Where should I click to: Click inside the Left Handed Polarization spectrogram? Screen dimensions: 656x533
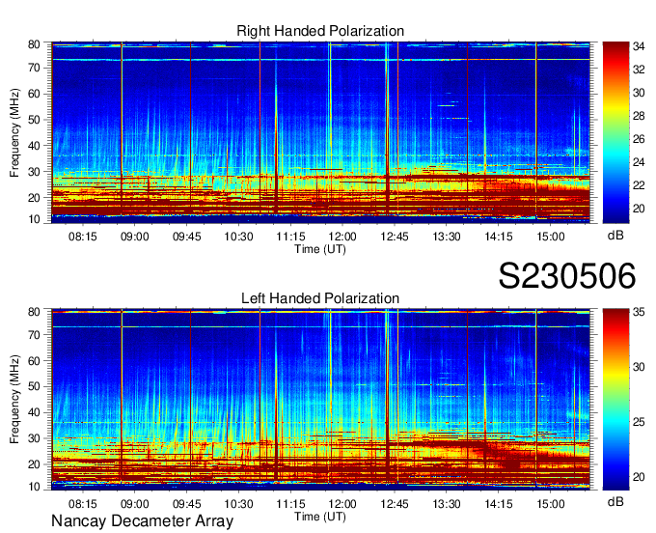pos(320,400)
